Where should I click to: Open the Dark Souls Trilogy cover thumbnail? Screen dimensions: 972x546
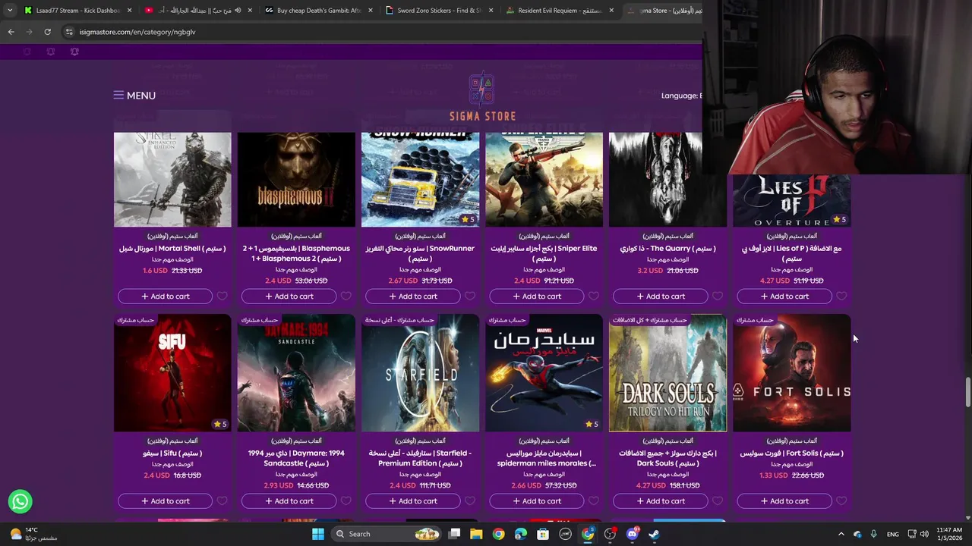(x=667, y=373)
